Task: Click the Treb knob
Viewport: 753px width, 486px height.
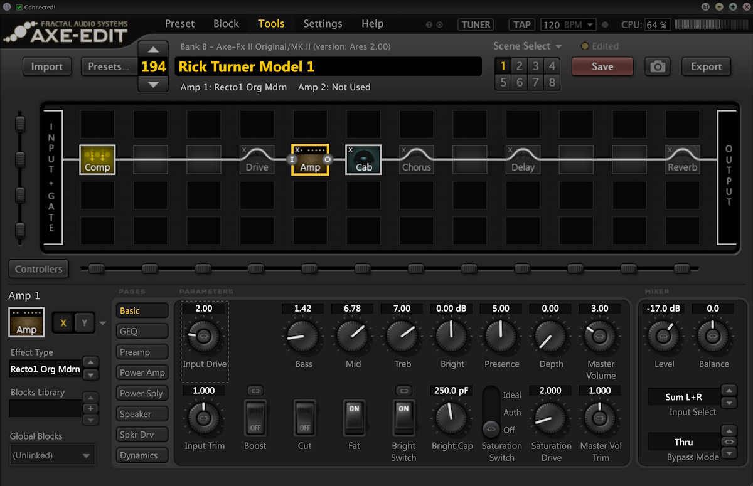Action: [402, 337]
